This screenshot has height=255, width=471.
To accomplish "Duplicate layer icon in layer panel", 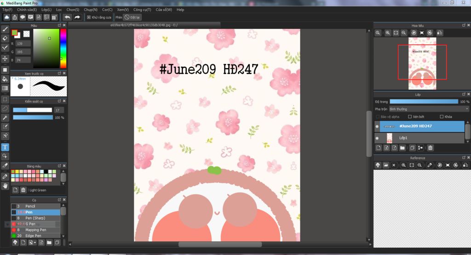I will coord(413,148).
